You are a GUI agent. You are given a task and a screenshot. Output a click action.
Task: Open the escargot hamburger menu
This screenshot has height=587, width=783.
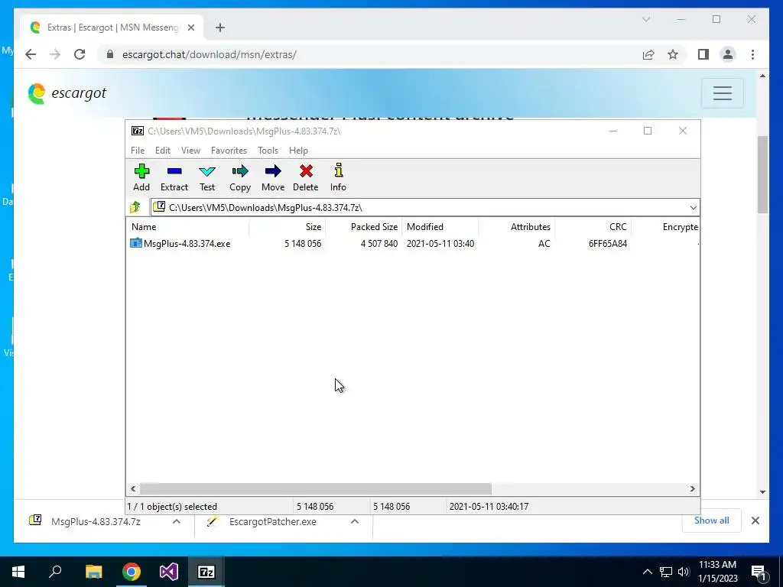pyautogui.click(x=722, y=93)
